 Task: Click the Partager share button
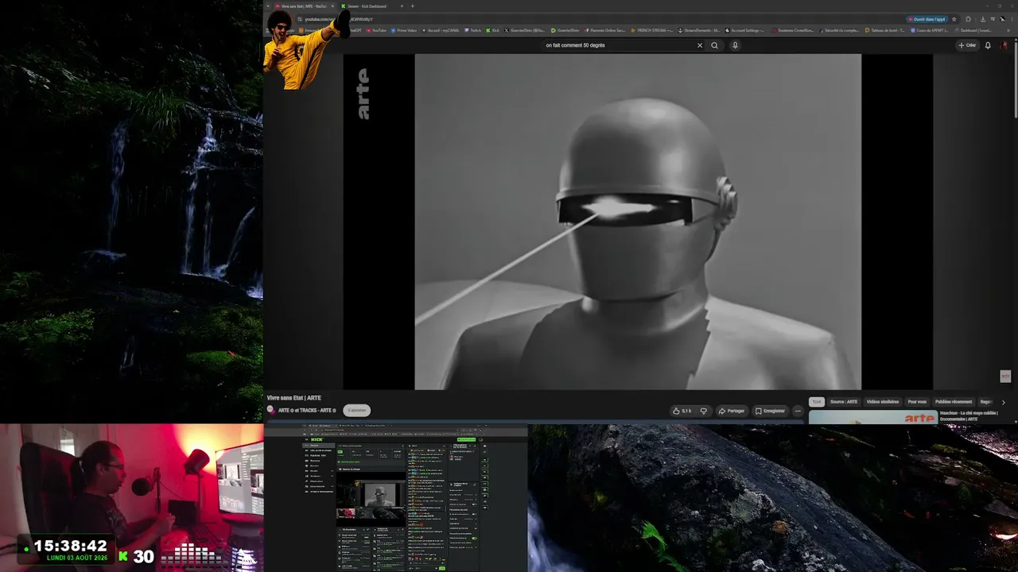732,411
